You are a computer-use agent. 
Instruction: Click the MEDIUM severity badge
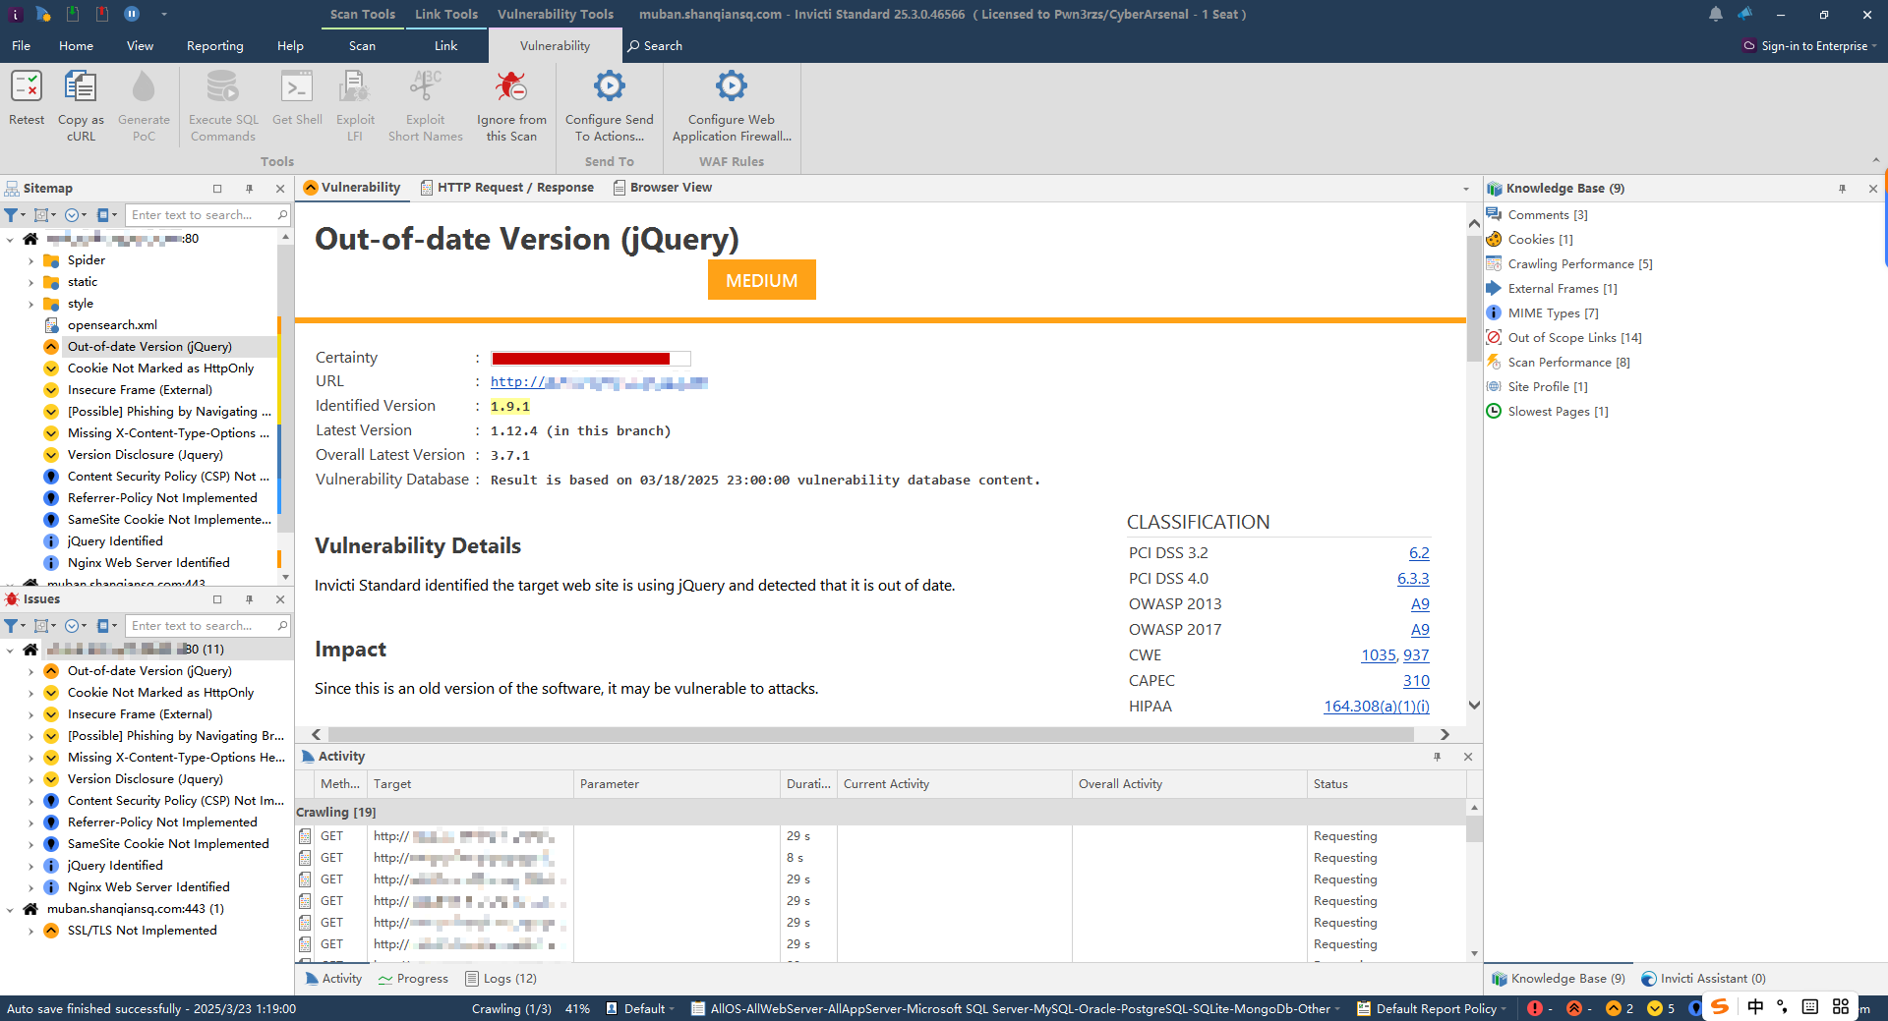[x=762, y=280]
